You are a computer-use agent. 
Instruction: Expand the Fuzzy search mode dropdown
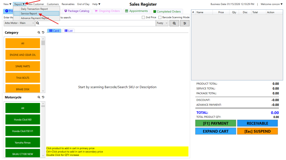tap(162, 23)
